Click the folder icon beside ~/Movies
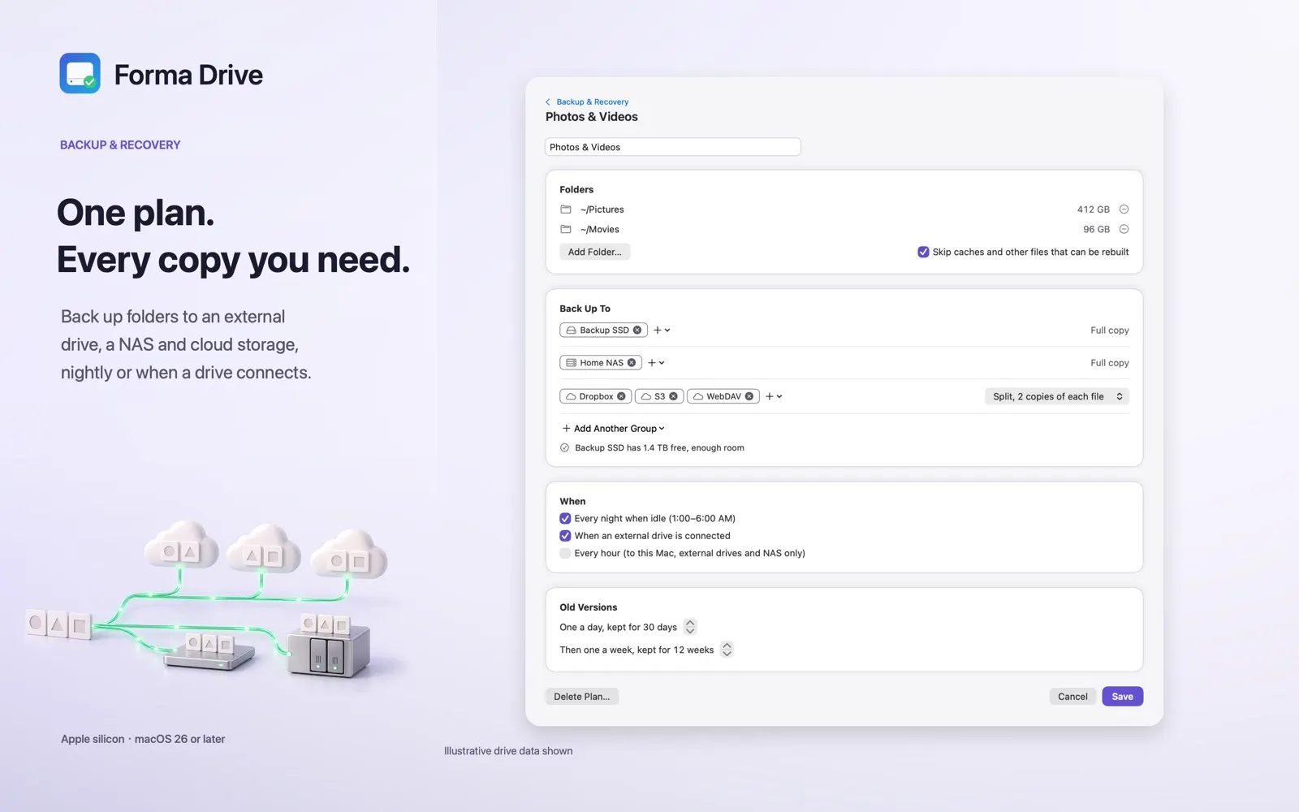Screen dimensions: 1299x812 [566, 229]
